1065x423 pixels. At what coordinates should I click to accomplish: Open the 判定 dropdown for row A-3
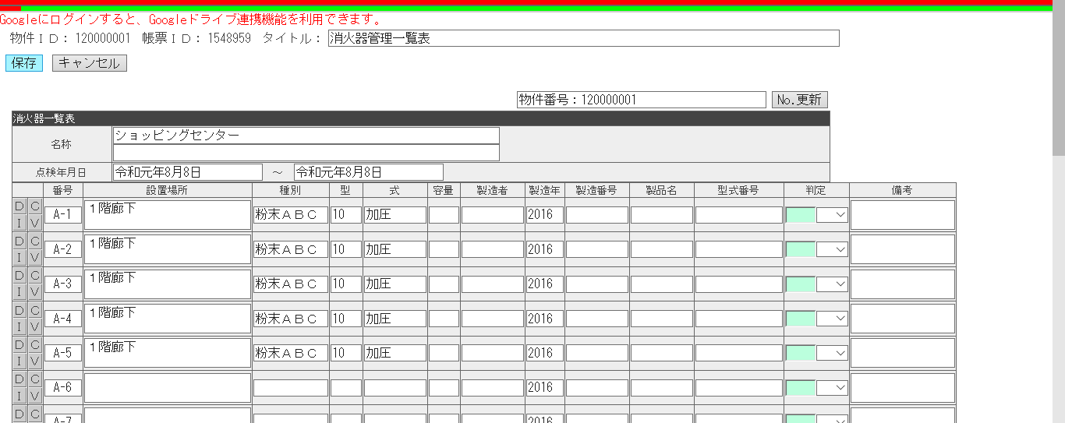tap(832, 284)
